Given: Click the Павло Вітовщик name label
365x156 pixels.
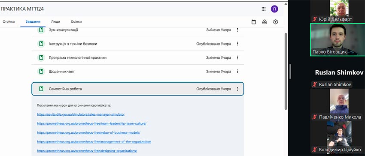Looking at the screenshot, I should click(x=330, y=52).
